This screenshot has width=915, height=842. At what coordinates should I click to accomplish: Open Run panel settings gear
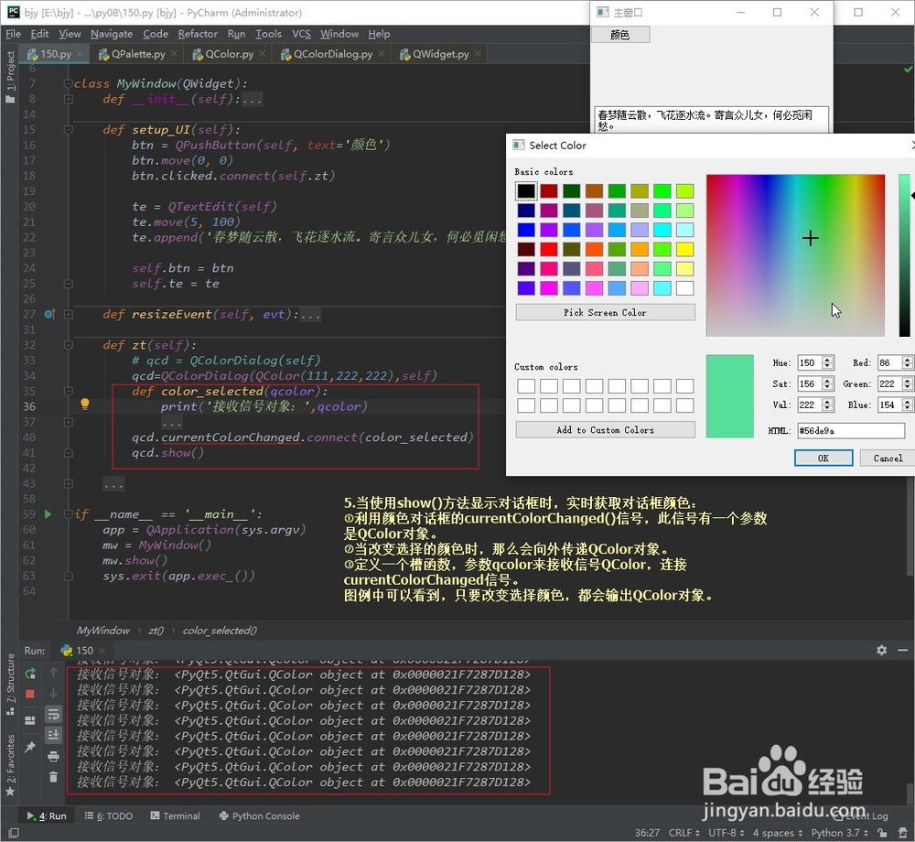[882, 650]
